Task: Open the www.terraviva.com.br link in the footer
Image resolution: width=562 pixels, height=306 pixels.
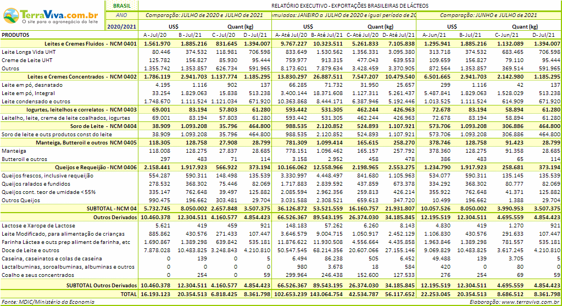Action: point(532,302)
